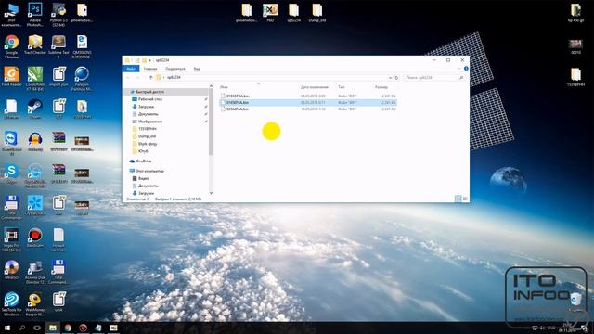The height and width of the screenshot is (334, 594).
Task: Sort files by Дата изменения column
Action: 315,87
